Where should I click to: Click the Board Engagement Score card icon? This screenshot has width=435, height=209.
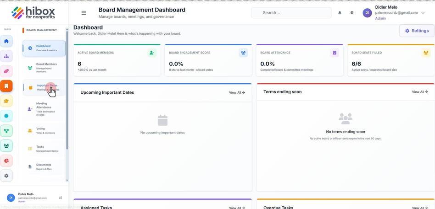coord(243,53)
